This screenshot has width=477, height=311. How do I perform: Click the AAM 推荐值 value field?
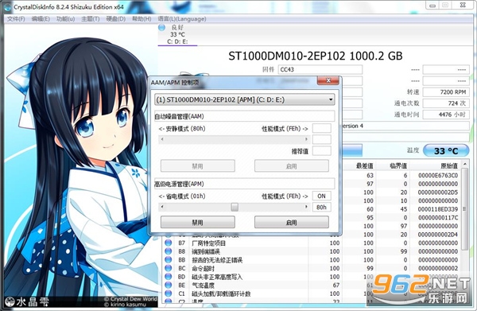[321, 151]
